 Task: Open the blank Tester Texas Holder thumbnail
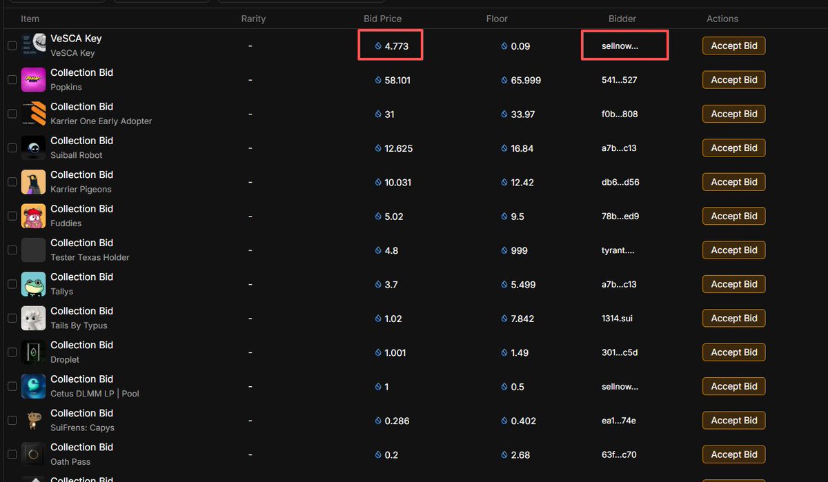(34, 250)
